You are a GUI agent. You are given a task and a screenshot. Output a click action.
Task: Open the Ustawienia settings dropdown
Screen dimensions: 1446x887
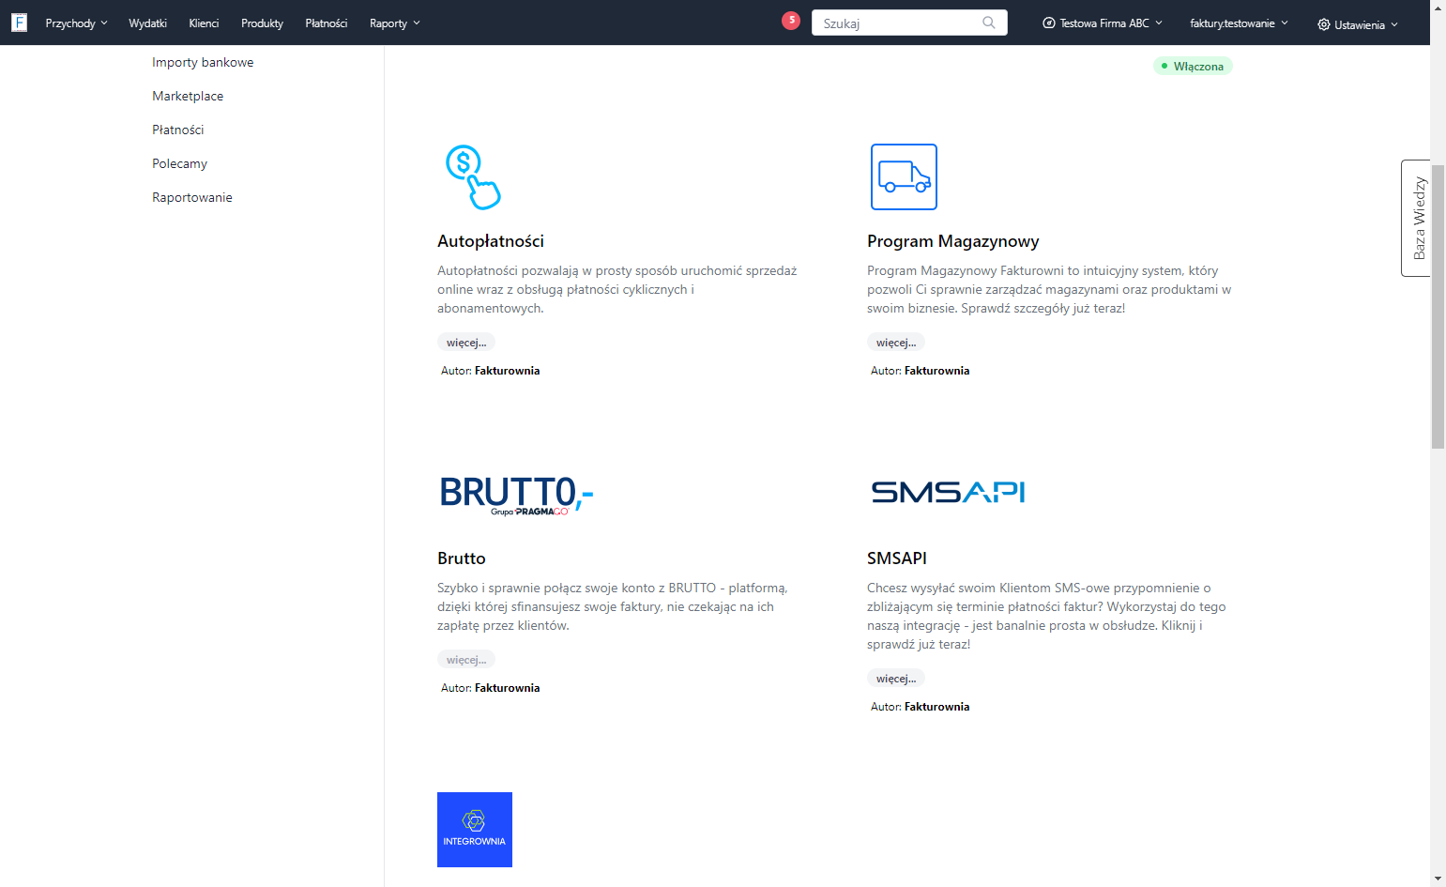click(1358, 24)
